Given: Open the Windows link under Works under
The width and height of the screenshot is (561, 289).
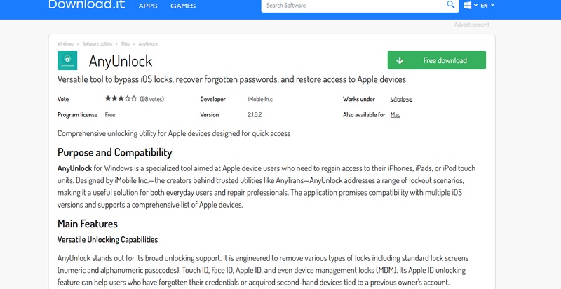Looking at the screenshot, I should 401,99.
